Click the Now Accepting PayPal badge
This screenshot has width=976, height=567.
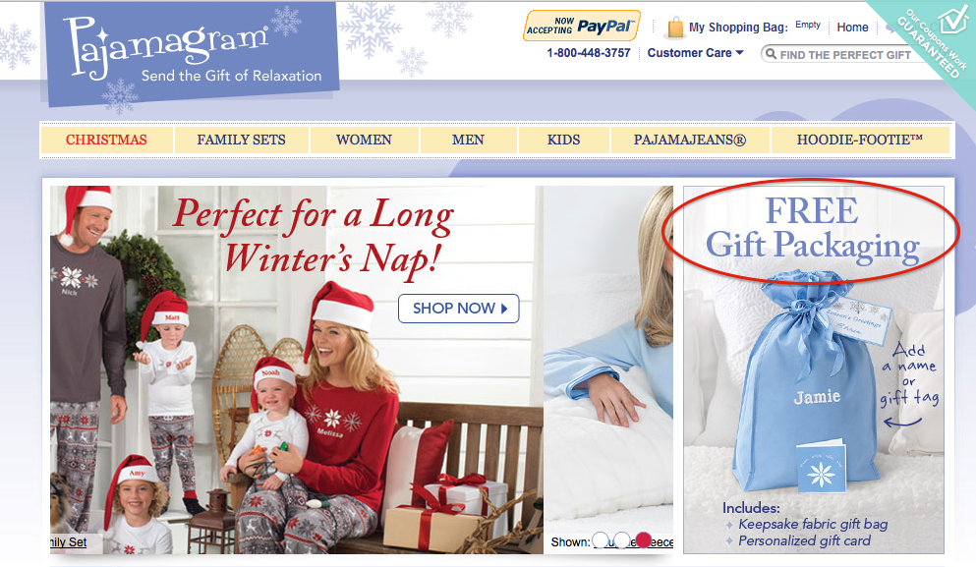581,27
